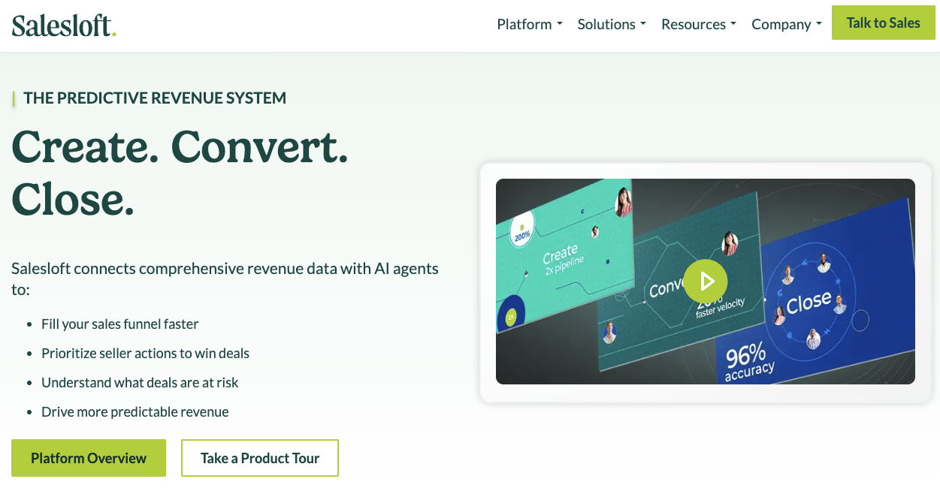Click the Talk to Sales button
Image resolution: width=940 pixels, height=488 pixels.
click(x=883, y=23)
